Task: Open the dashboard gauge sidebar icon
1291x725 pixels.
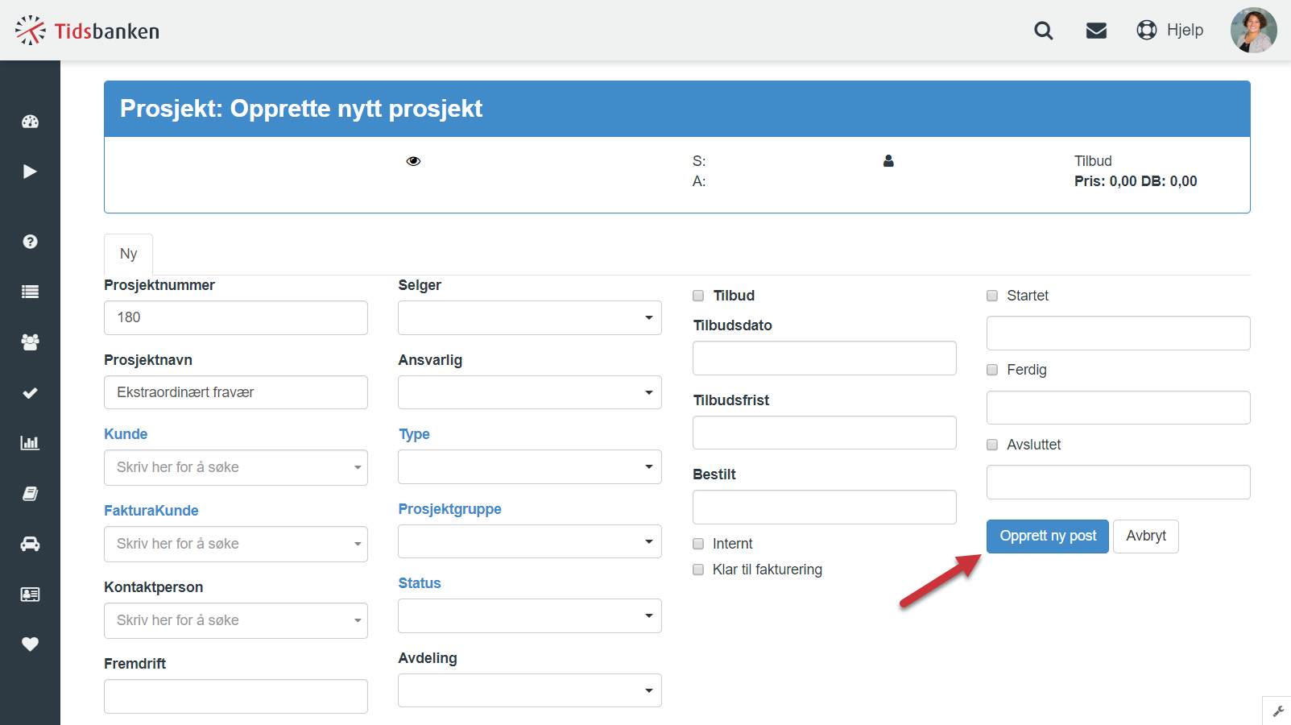Action: pyautogui.click(x=30, y=122)
